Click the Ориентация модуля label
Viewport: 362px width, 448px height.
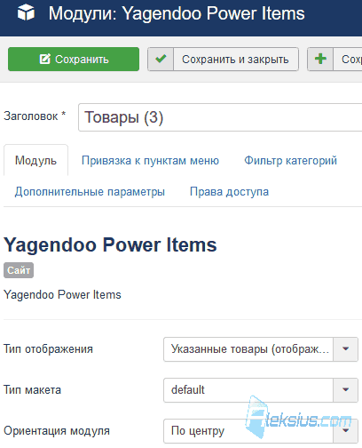pyautogui.click(x=57, y=431)
